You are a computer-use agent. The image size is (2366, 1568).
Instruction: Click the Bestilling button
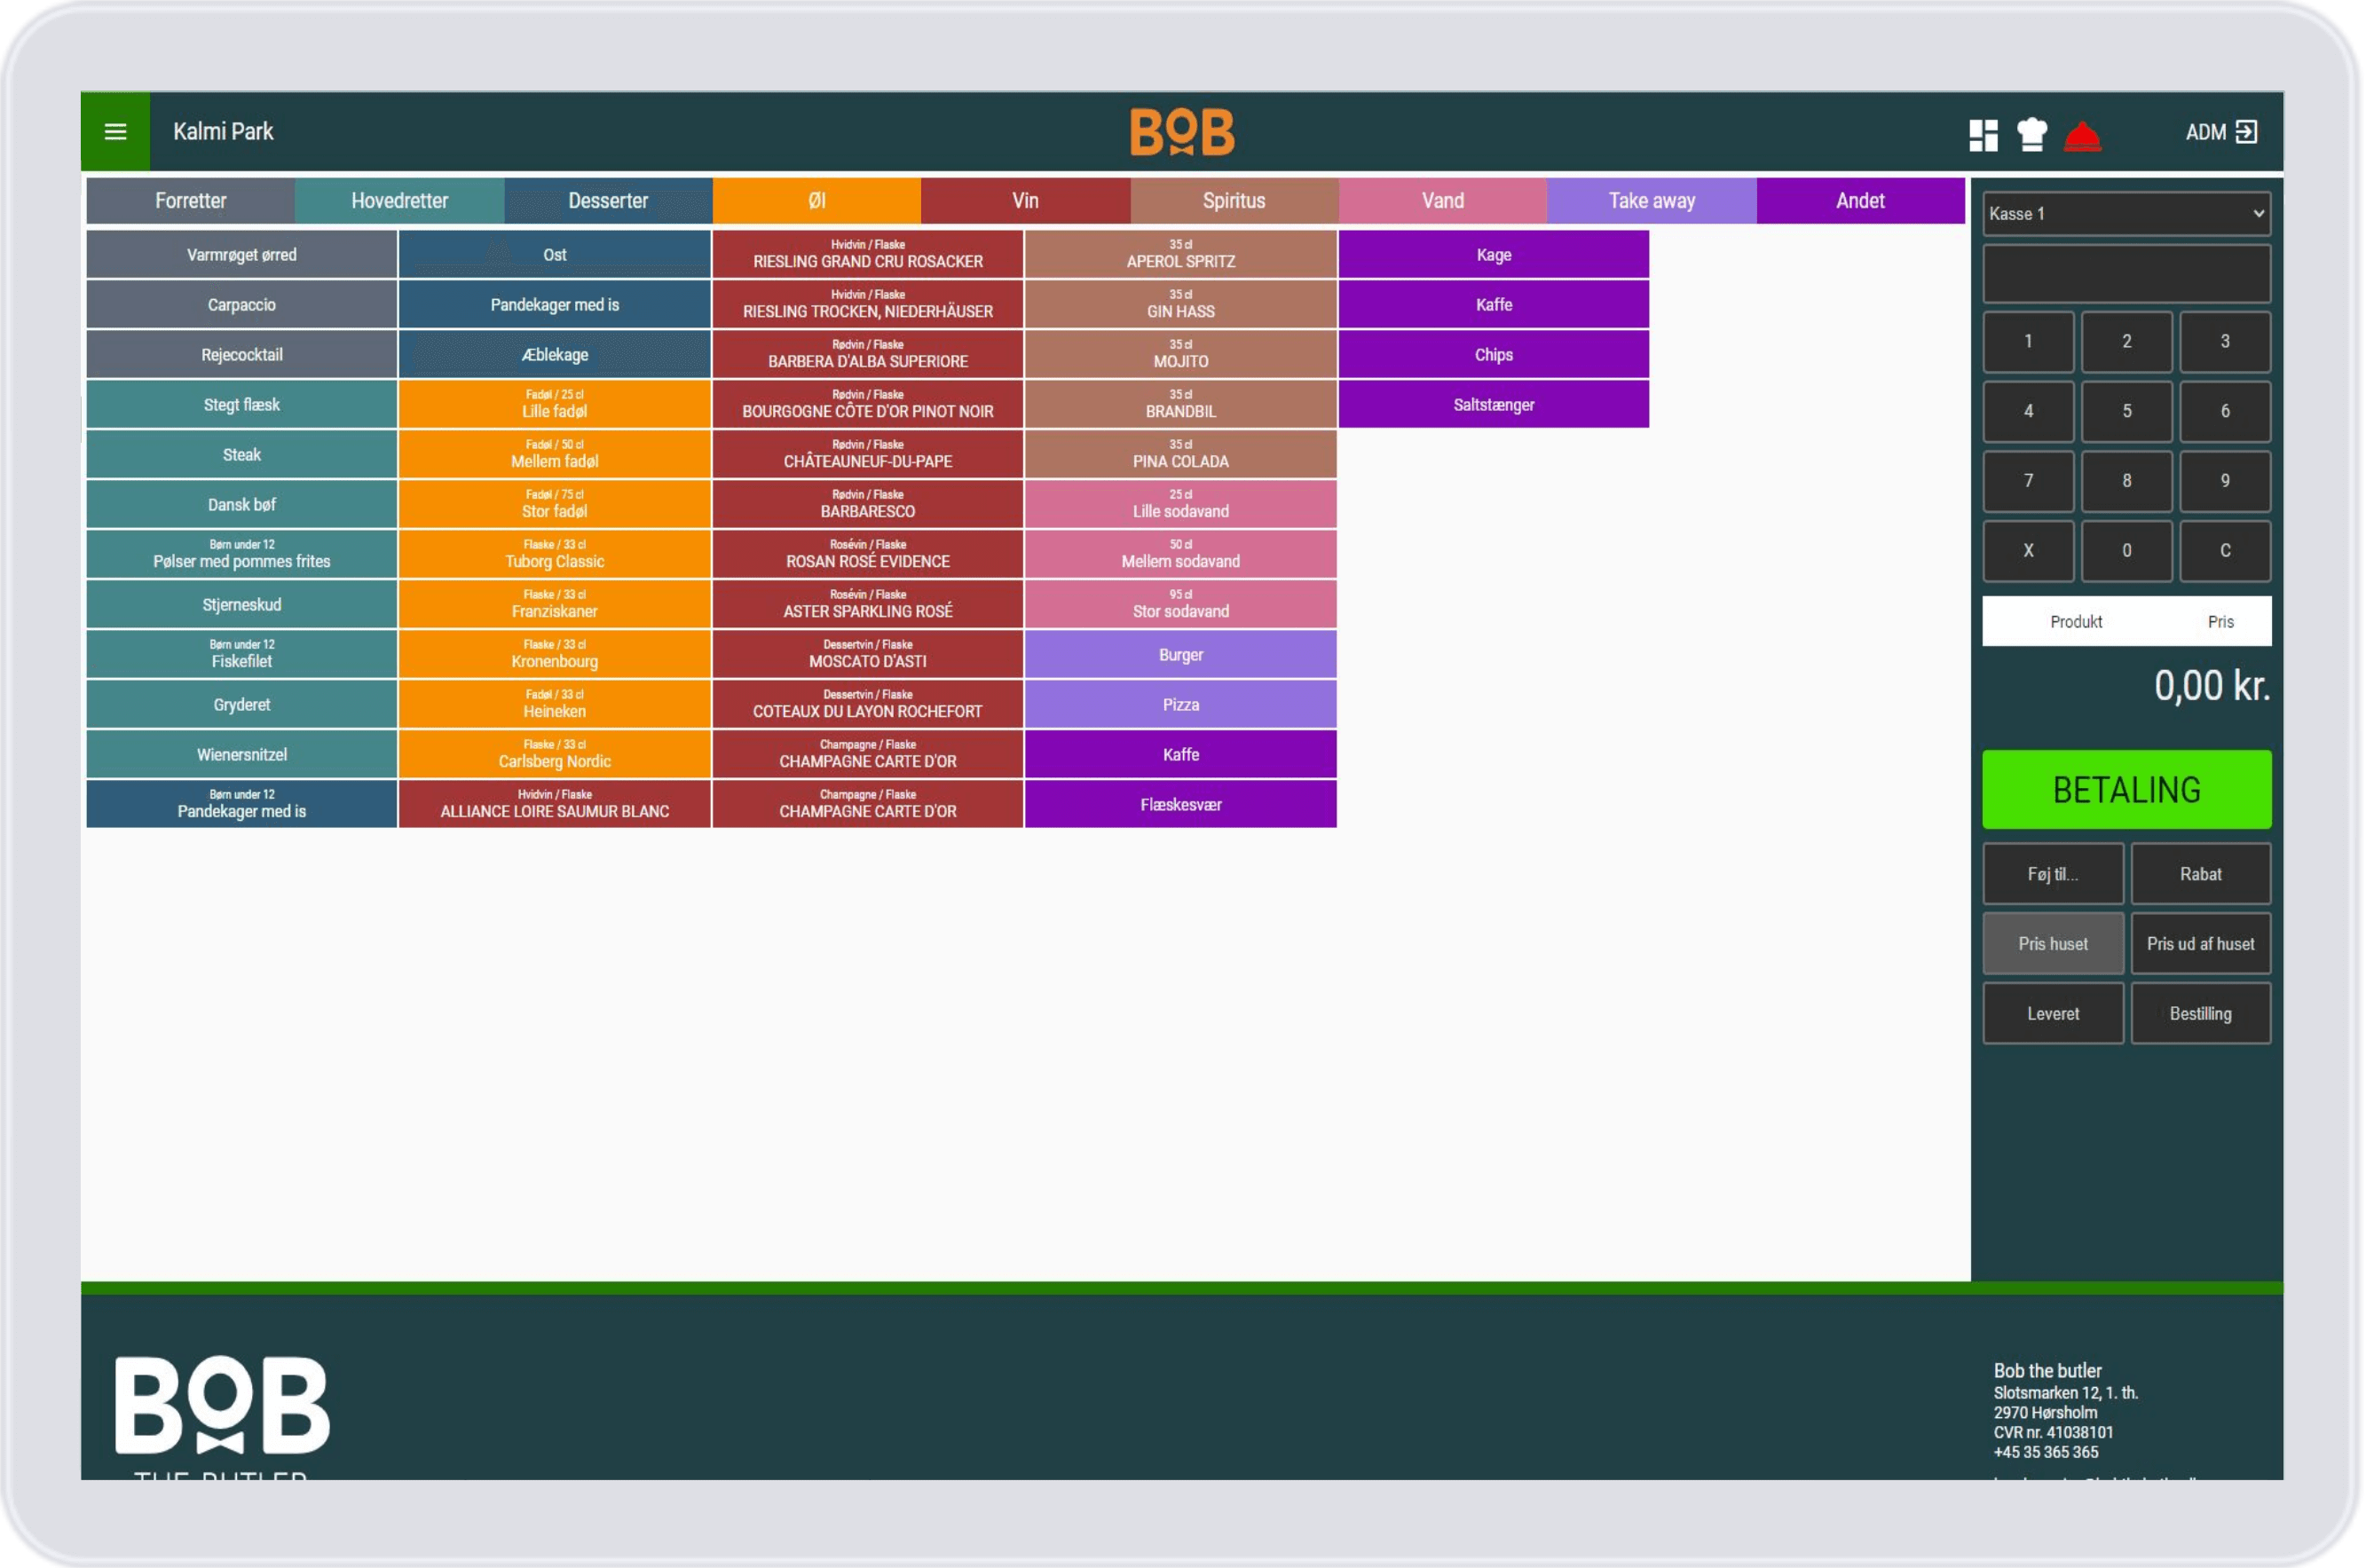[2200, 1014]
